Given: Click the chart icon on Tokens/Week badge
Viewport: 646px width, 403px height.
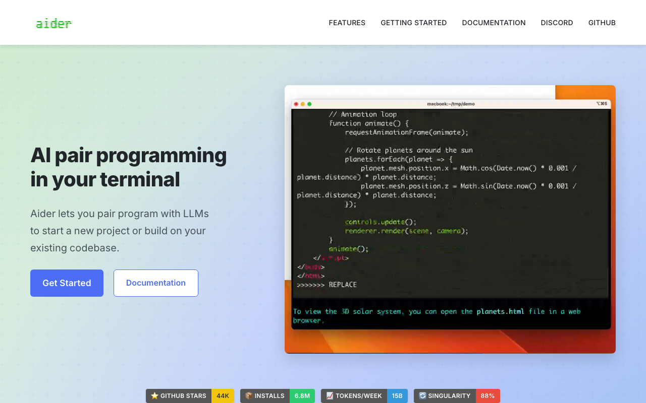Looking at the screenshot, I should pos(330,396).
